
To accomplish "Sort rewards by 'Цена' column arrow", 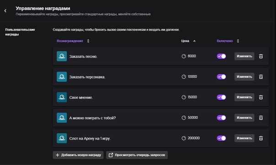I will coord(194,41).
